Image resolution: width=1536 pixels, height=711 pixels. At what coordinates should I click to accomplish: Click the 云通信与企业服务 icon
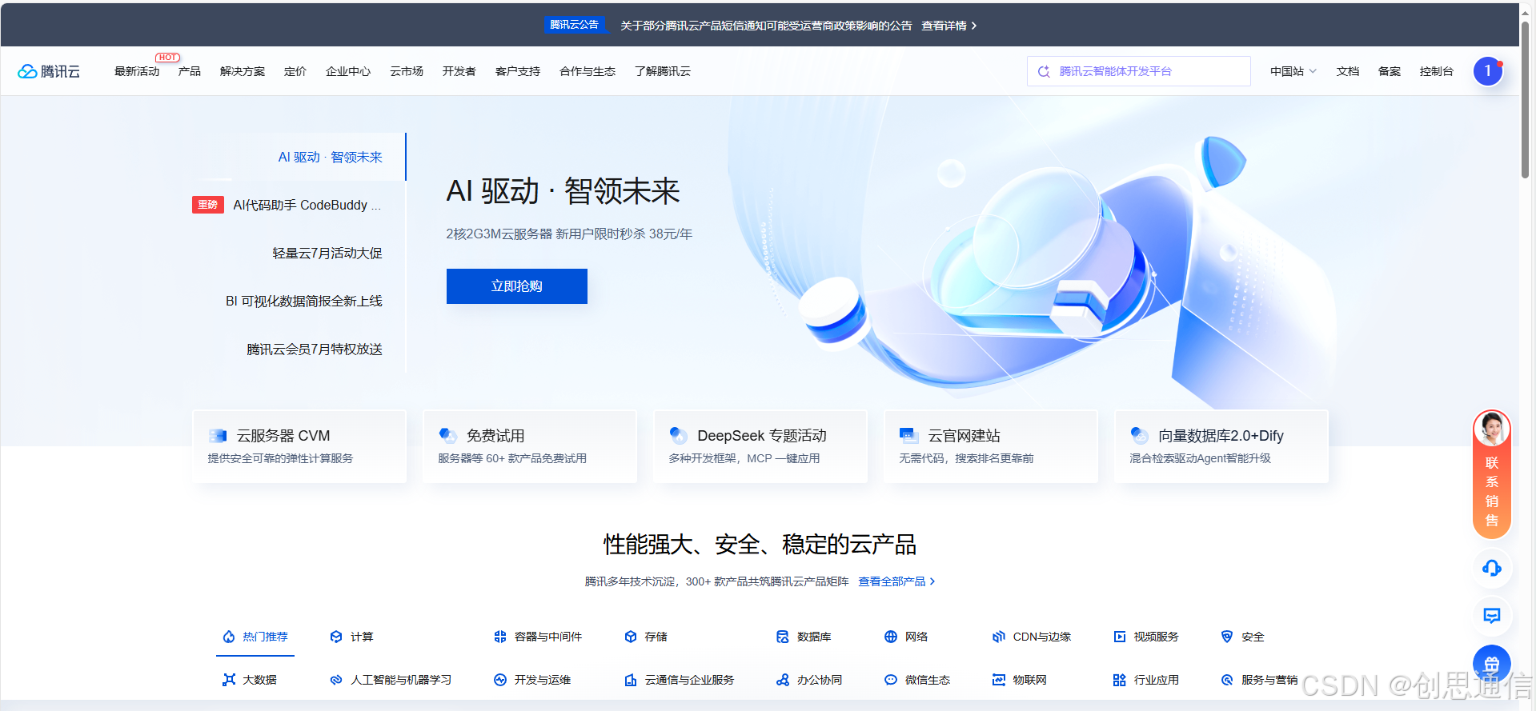point(631,680)
